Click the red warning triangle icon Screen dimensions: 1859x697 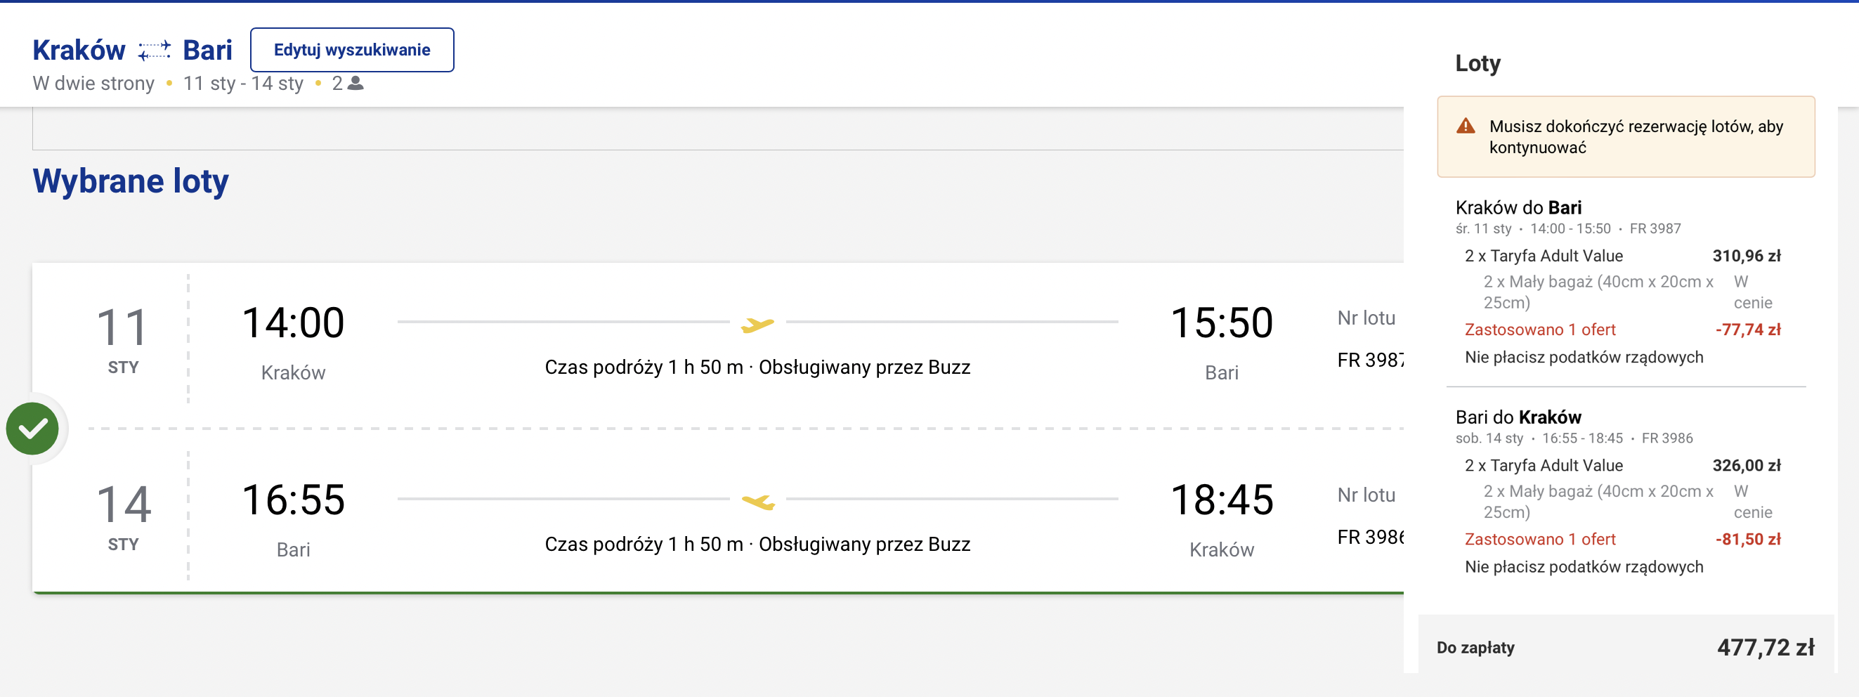coord(1466,127)
